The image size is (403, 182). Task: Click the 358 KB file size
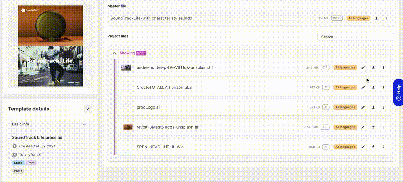[315, 147]
